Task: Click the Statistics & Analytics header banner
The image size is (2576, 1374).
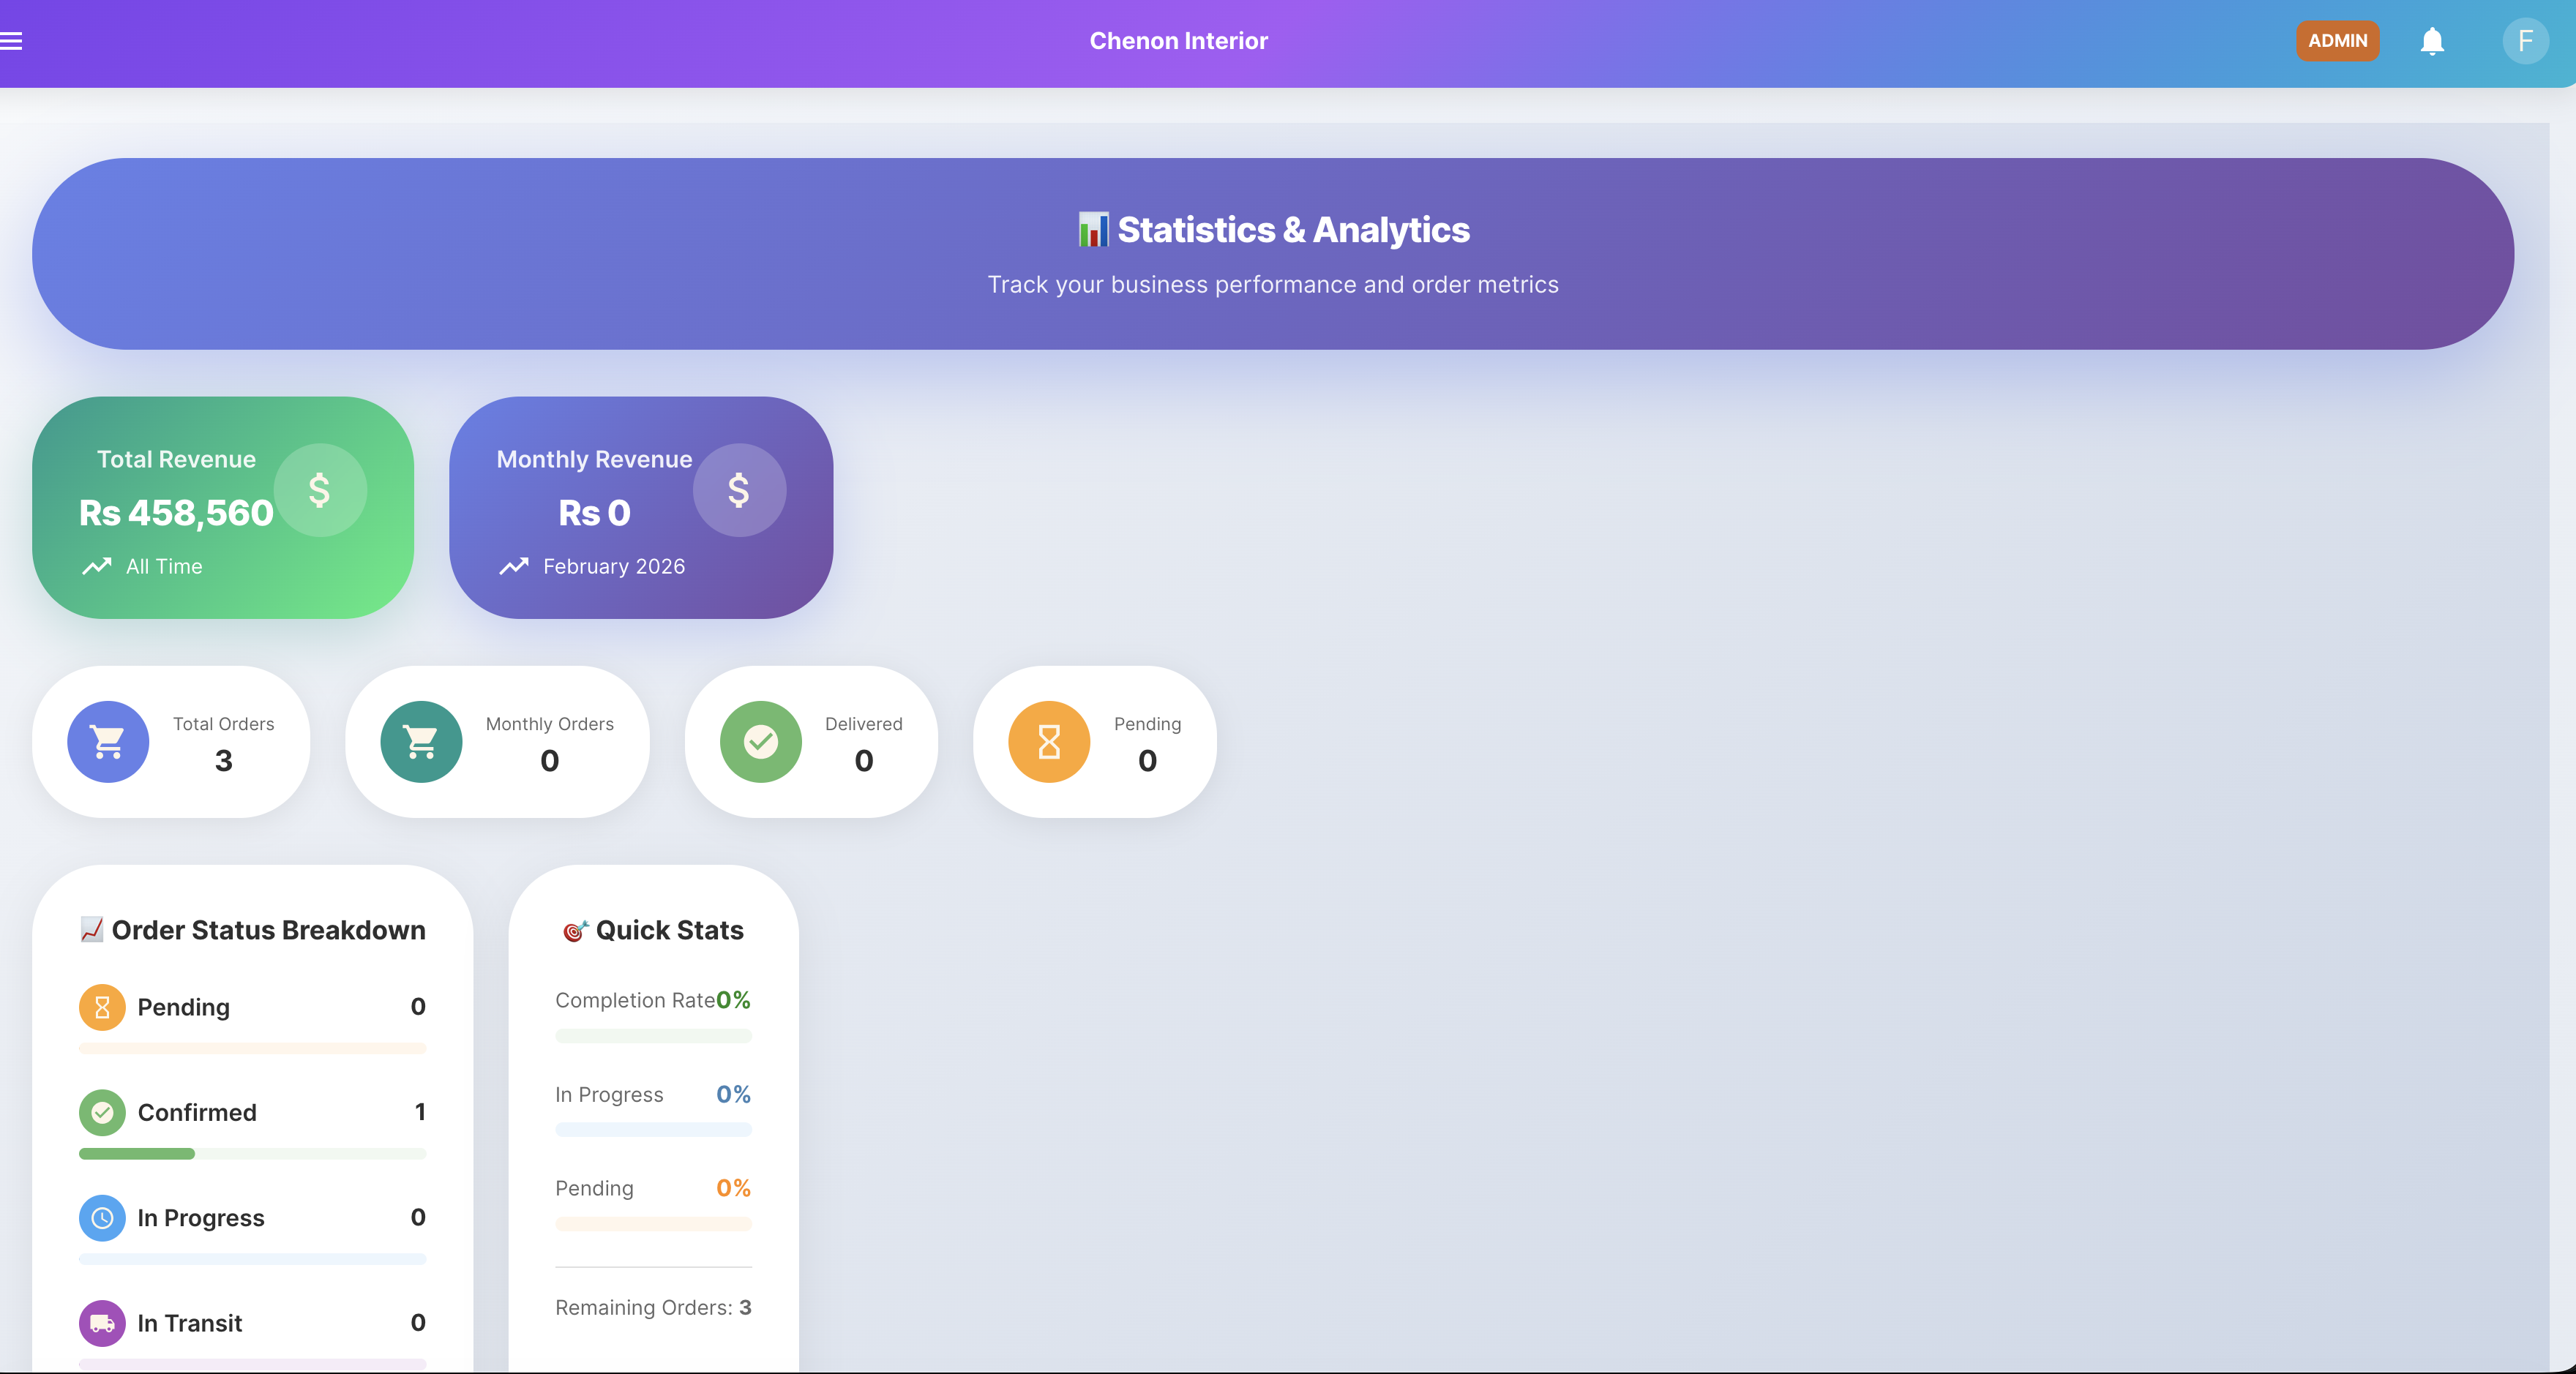Action: [x=1272, y=253]
